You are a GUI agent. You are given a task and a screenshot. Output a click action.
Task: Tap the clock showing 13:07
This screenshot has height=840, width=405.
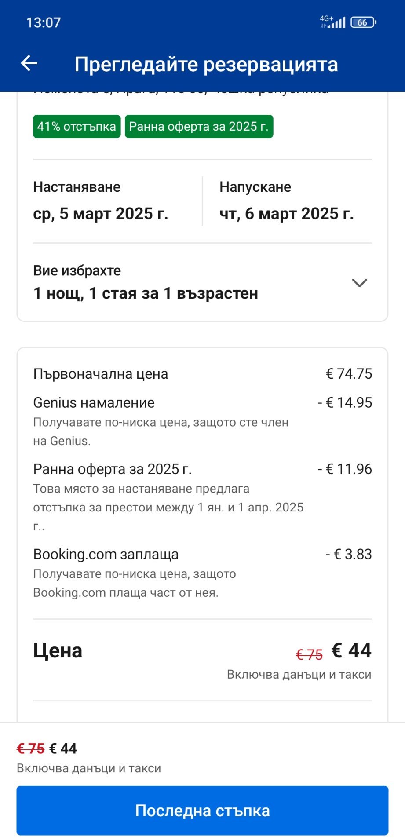[44, 22]
